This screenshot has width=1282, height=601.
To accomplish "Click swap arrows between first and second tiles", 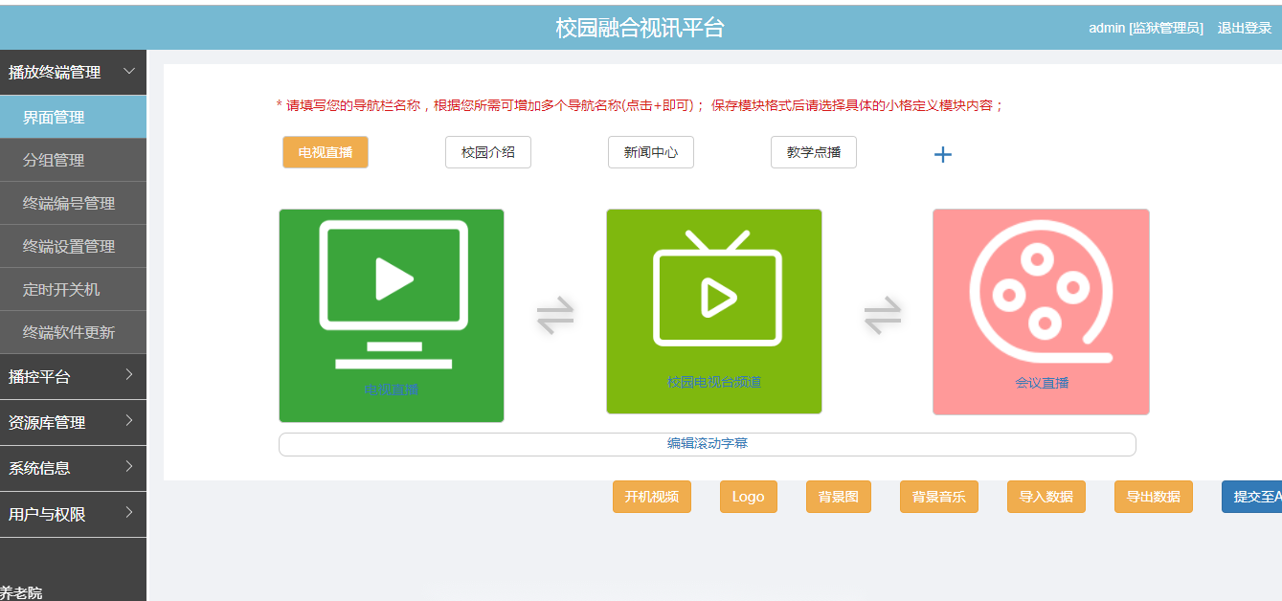I will 555,315.
